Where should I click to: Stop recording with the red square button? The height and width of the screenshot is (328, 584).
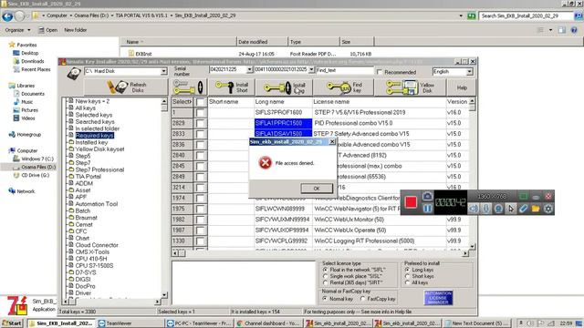pyautogui.click(x=412, y=202)
